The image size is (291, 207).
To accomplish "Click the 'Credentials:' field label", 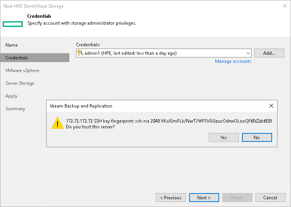I will (x=88, y=45).
